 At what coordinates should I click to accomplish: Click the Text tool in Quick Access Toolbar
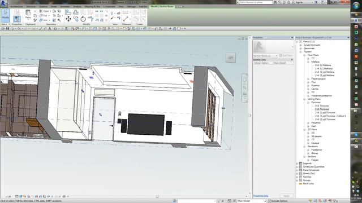[x=50, y=29]
